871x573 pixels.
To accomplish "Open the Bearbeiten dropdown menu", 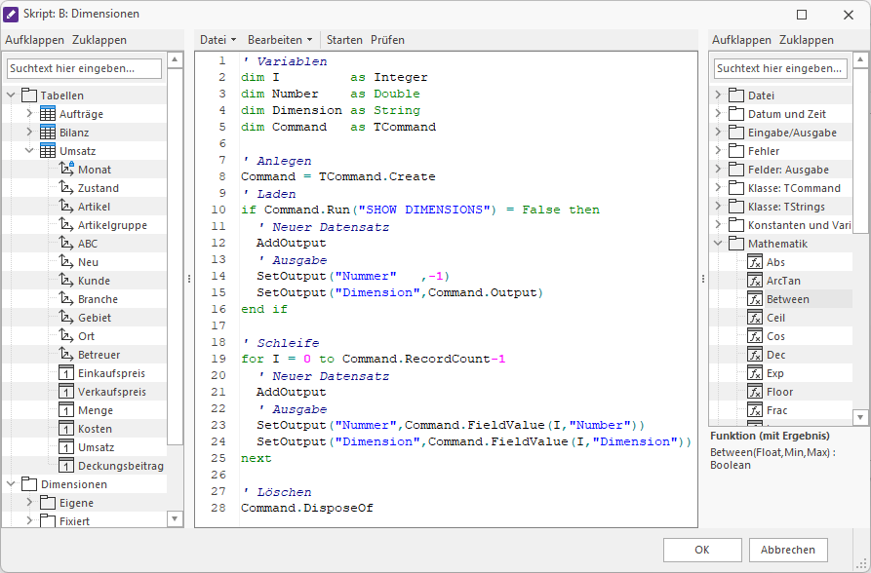I will pos(280,40).
